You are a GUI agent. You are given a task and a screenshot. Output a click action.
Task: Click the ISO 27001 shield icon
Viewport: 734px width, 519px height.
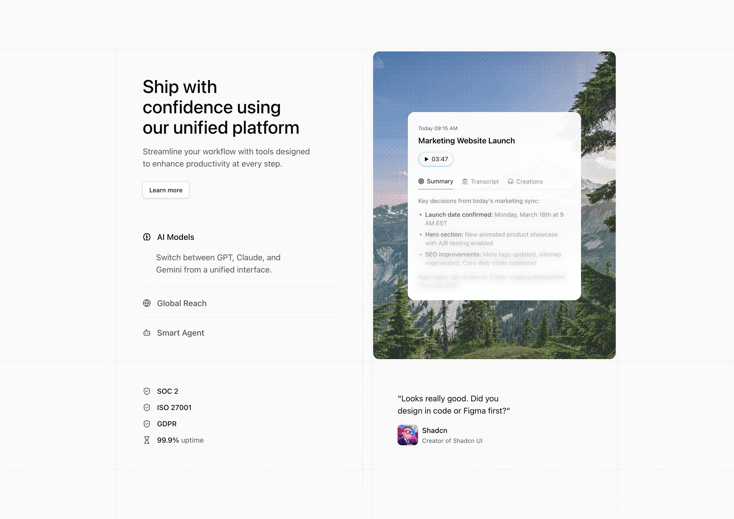click(147, 407)
